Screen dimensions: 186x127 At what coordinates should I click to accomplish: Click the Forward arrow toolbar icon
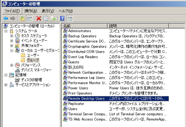coord(13,19)
